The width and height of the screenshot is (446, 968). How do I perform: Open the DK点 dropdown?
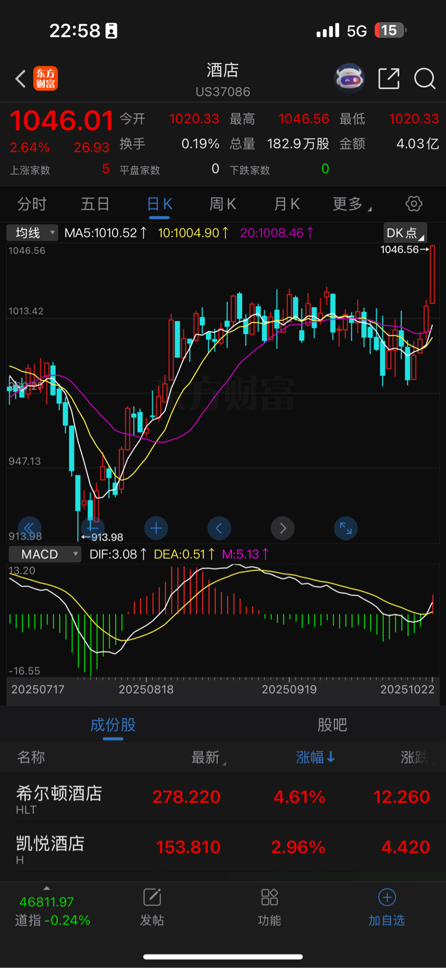point(405,233)
